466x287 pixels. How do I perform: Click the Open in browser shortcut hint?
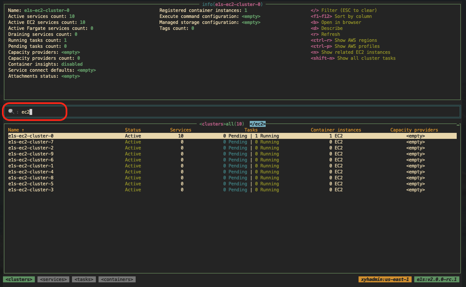click(x=336, y=22)
